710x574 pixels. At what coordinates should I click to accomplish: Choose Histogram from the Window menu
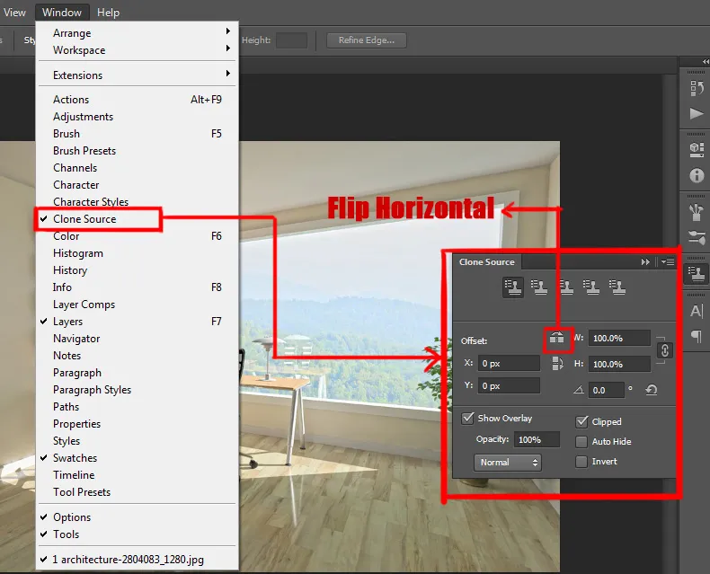point(138,253)
